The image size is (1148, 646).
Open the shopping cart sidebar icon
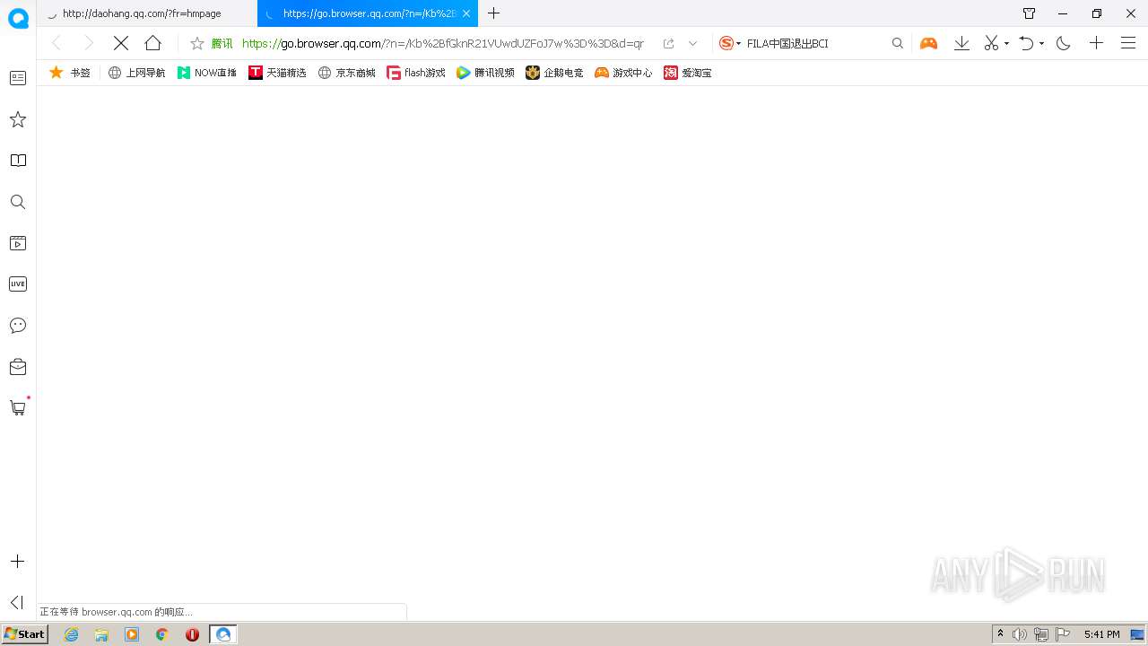pyautogui.click(x=18, y=407)
